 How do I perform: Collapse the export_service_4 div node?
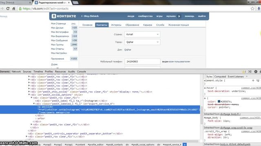coord(34,104)
